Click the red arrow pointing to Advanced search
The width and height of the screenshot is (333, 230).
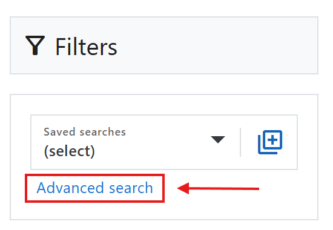218,188
